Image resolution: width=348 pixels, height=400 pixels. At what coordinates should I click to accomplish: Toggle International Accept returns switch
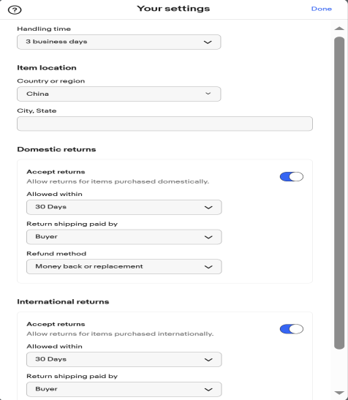[x=292, y=329]
